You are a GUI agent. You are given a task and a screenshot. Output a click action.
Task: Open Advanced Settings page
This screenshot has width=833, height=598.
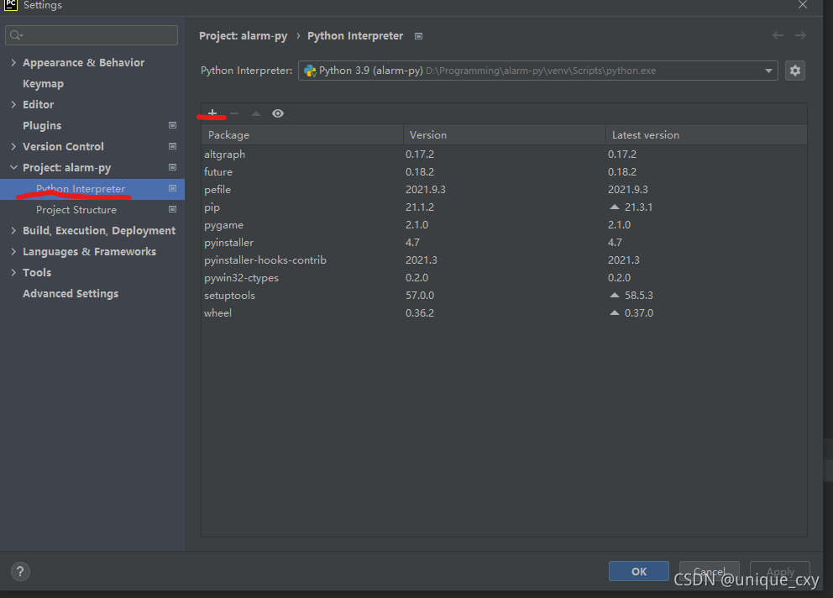[71, 293]
